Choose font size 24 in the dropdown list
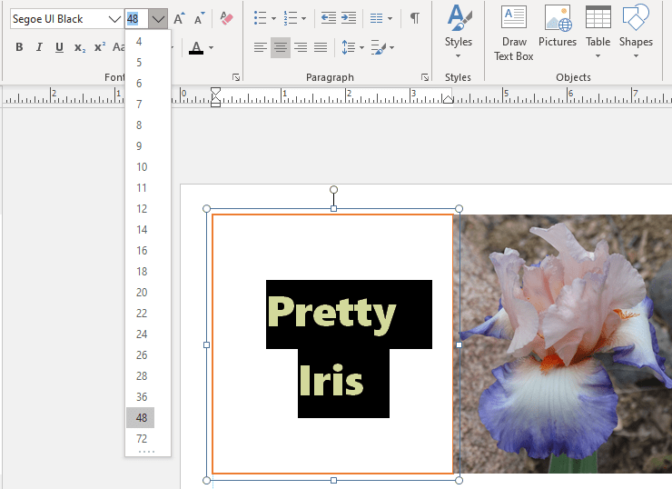Screen dimensions: 672x489 tap(141, 334)
